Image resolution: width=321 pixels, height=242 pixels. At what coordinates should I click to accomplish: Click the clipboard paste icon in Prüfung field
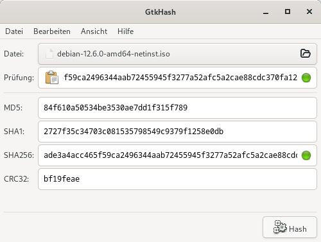[52, 78]
